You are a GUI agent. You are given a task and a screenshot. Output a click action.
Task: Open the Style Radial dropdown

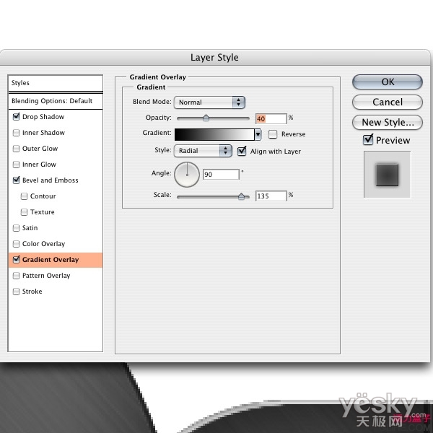(x=203, y=151)
